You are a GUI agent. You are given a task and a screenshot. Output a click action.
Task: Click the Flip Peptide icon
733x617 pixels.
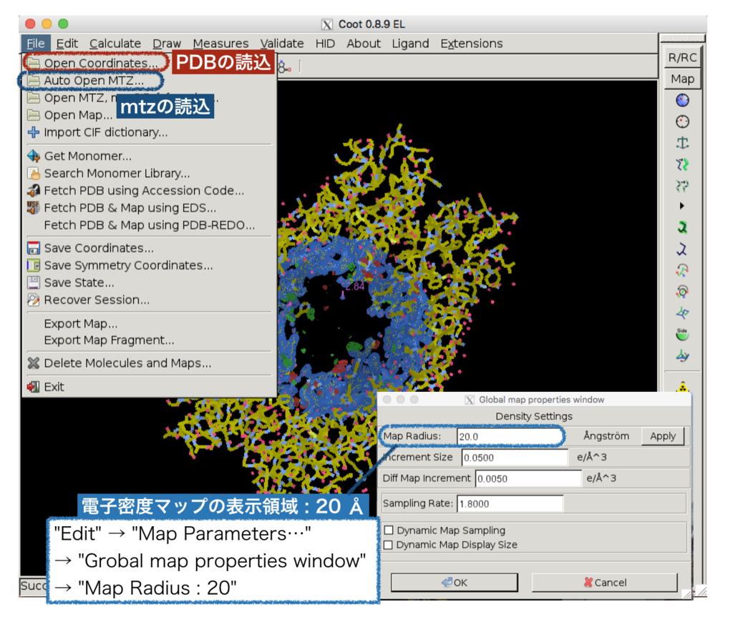pos(682,313)
